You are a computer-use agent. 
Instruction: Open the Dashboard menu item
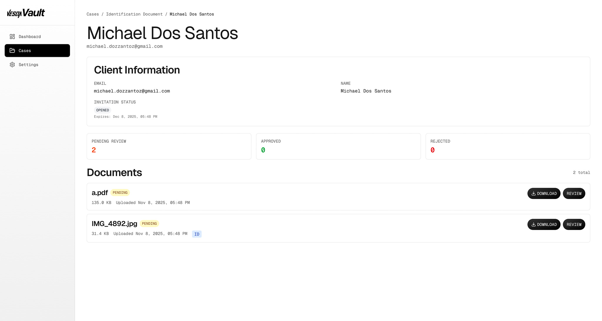[30, 37]
